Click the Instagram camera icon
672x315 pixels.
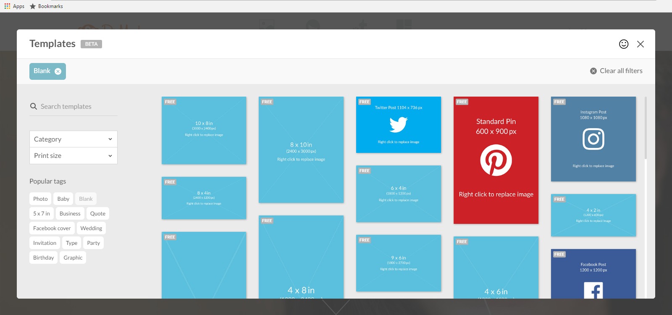click(x=593, y=139)
